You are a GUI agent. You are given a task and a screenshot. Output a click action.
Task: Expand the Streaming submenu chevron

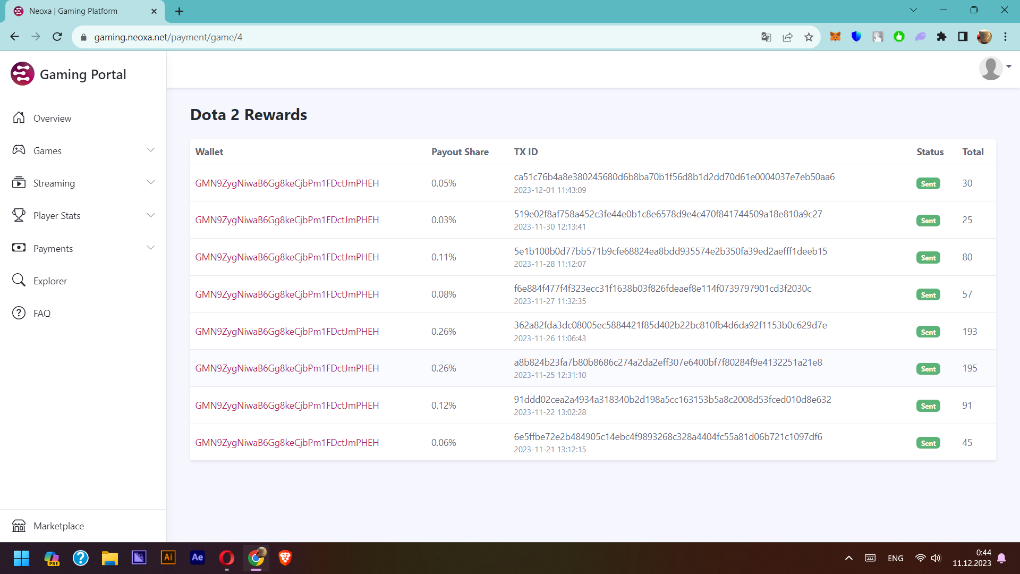(x=151, y=183)
